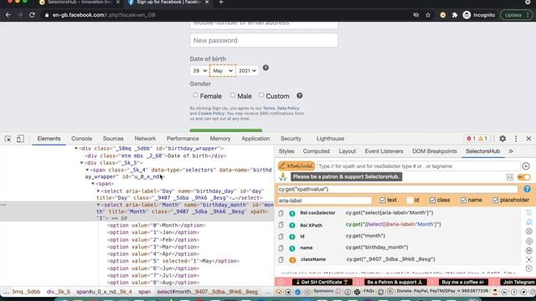This screenshot has height=301, width=536.
Task: Click the inspect element picker icon
Action: (8, 139)
